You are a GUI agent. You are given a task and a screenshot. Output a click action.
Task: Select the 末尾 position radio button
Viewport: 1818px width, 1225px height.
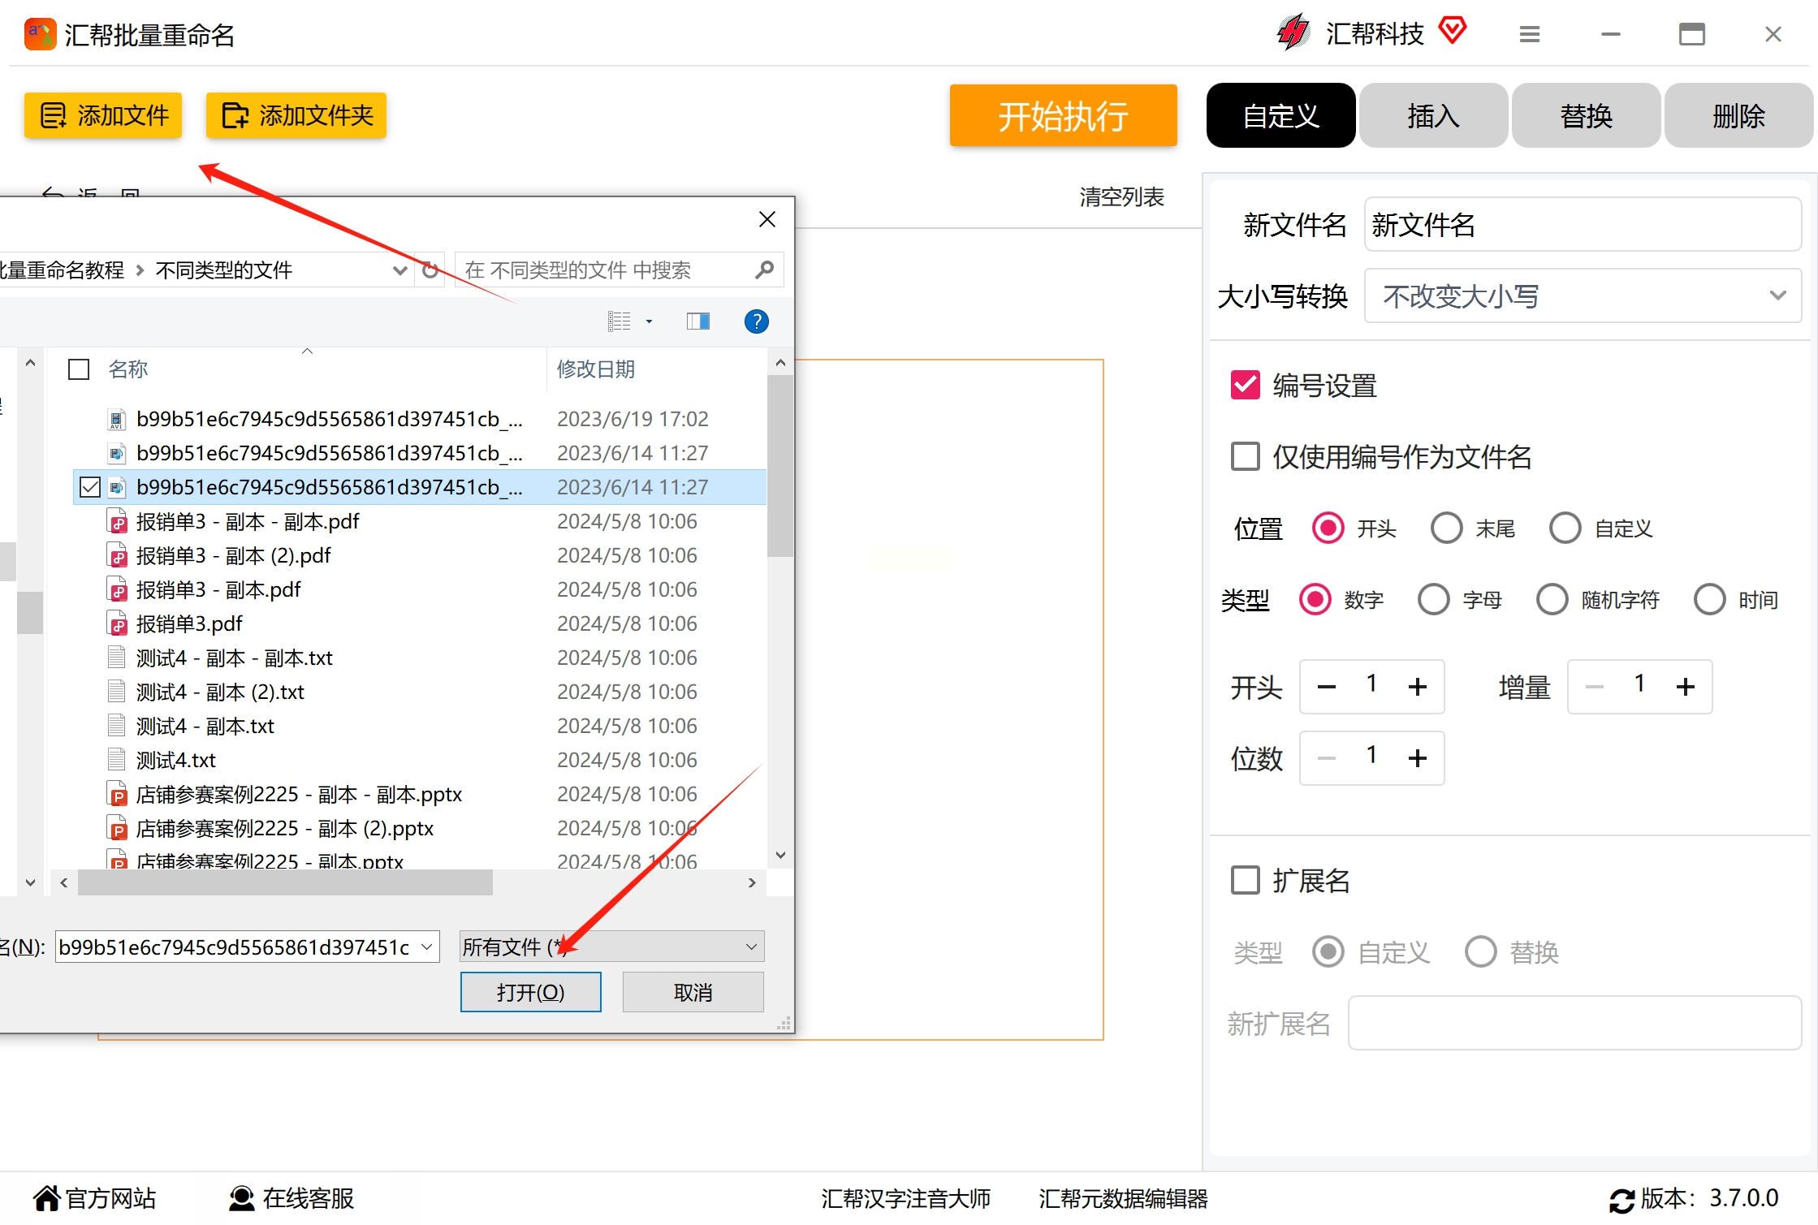(x=1447, y=528)
